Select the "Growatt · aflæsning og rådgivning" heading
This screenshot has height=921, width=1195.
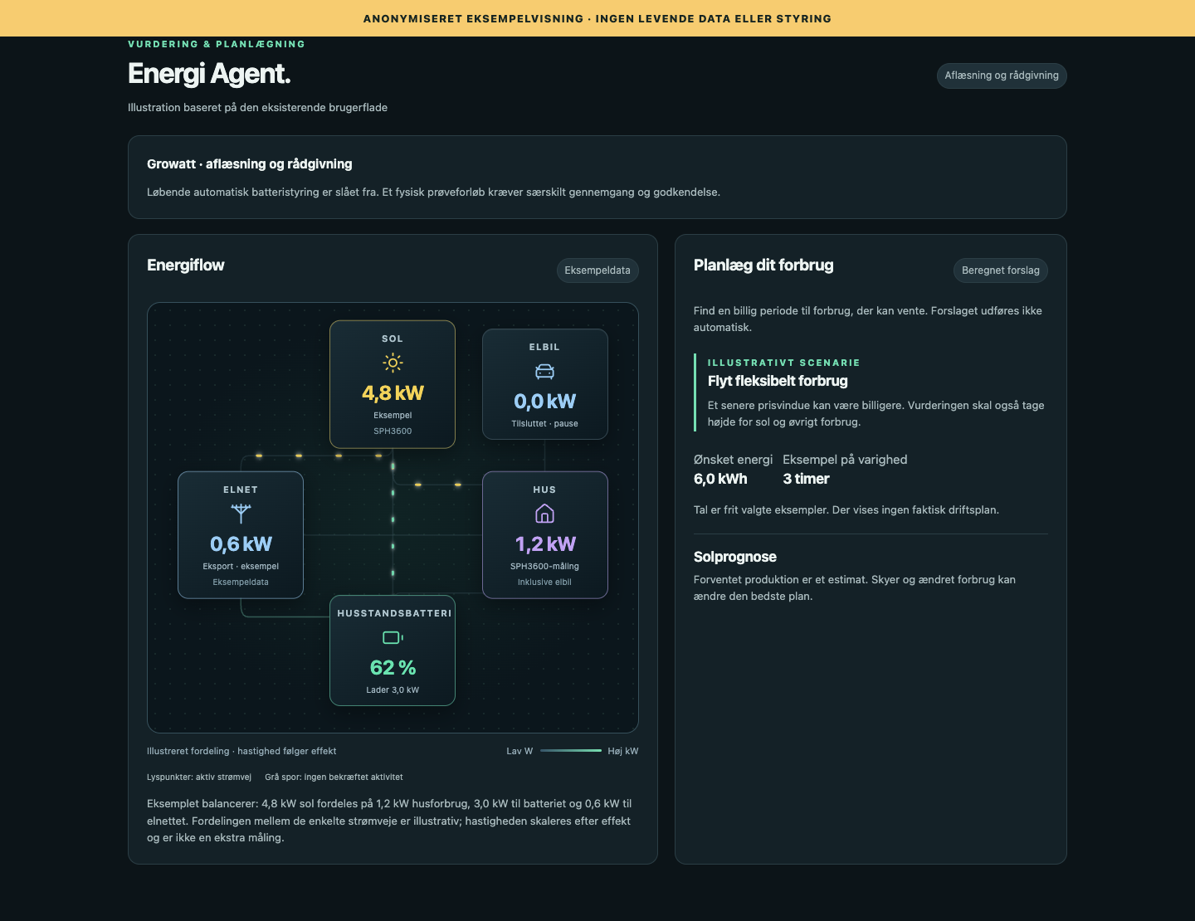click(250, 164)
